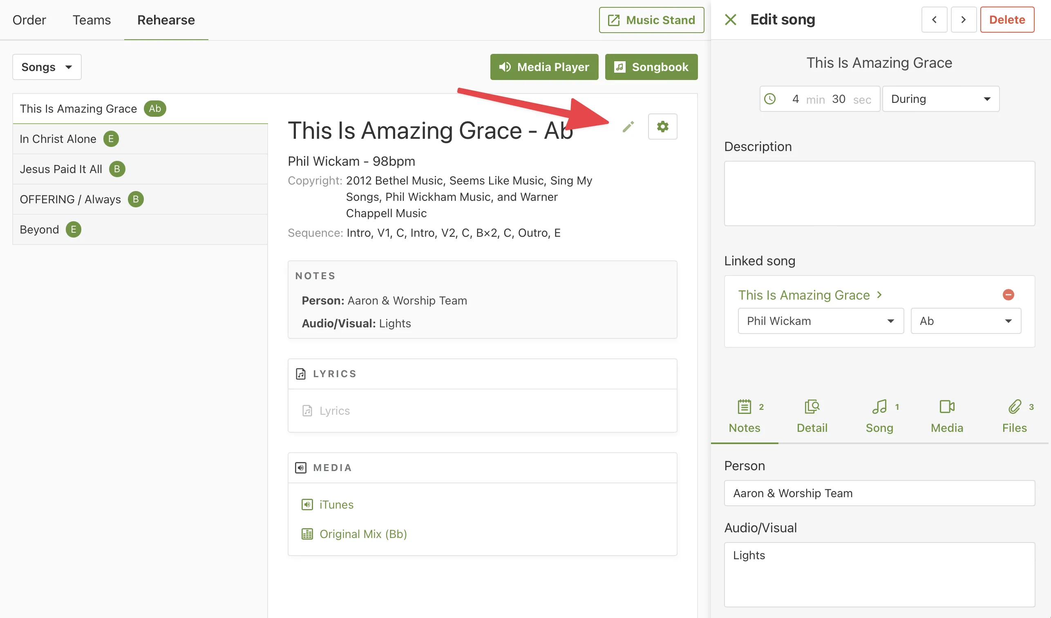
Task: Switch to the Media tab with camera icon
Action: tap(947, 416)
